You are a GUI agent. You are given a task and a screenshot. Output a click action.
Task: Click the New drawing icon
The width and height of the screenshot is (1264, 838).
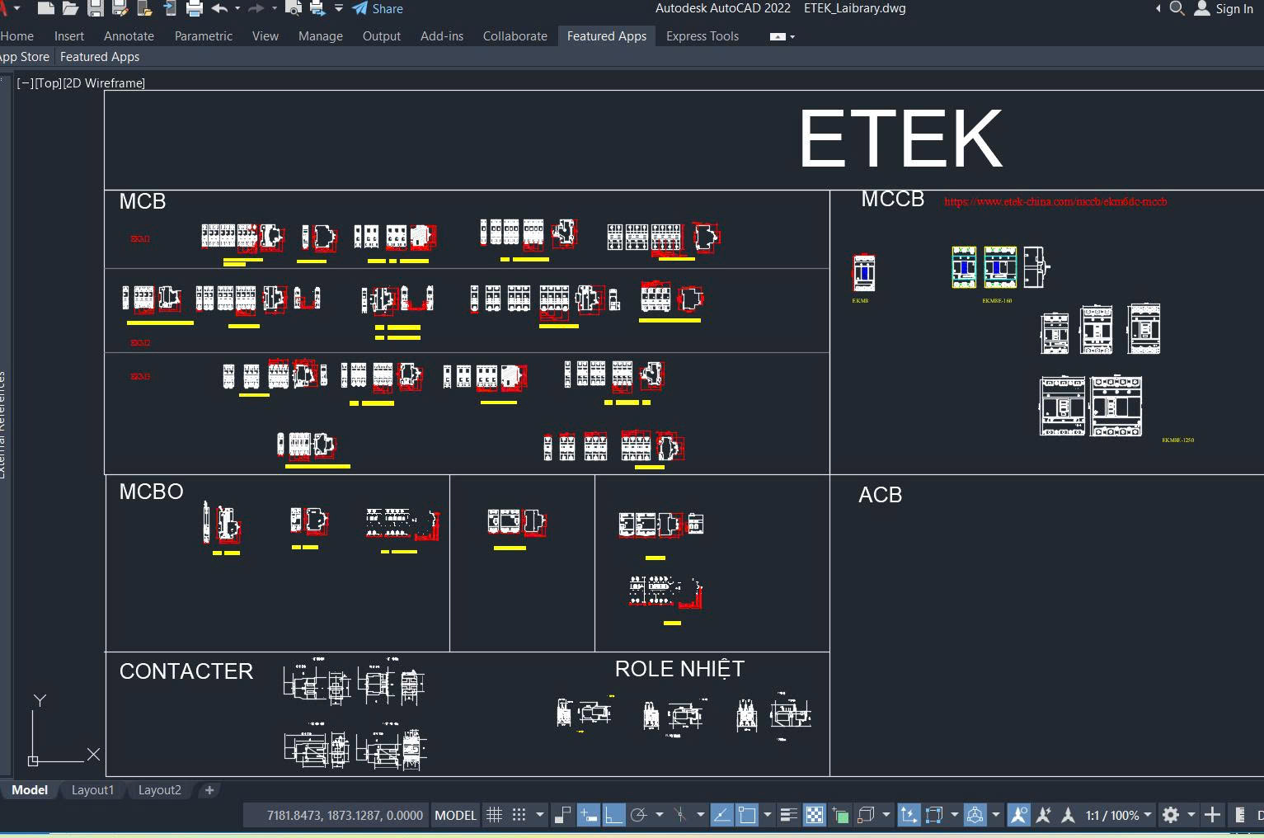(46, 9)
